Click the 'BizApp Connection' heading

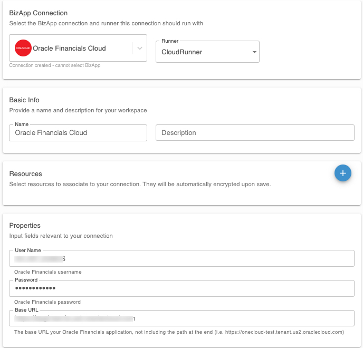pos(39,13)
